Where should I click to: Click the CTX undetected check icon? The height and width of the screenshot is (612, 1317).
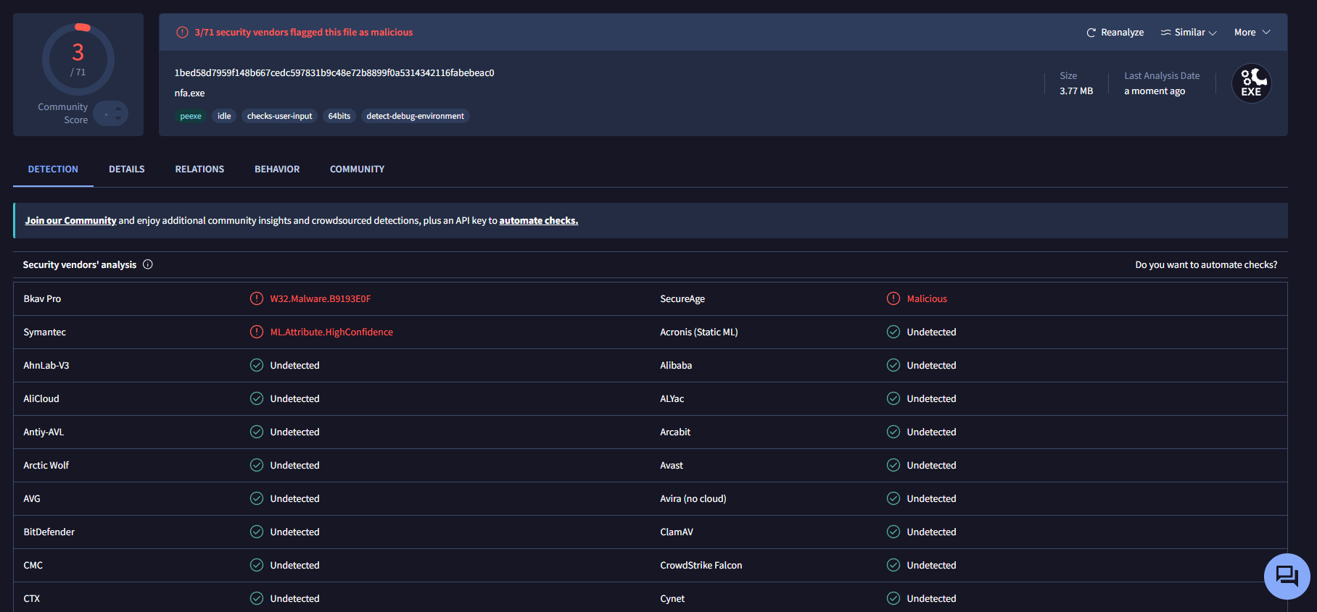pyautogui.click(x=257, y=598)
